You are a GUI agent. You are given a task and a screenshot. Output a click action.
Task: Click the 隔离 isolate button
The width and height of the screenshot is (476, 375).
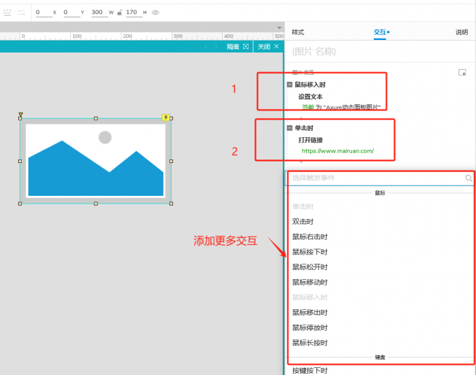pyautogui.click(x=238, y=46)
